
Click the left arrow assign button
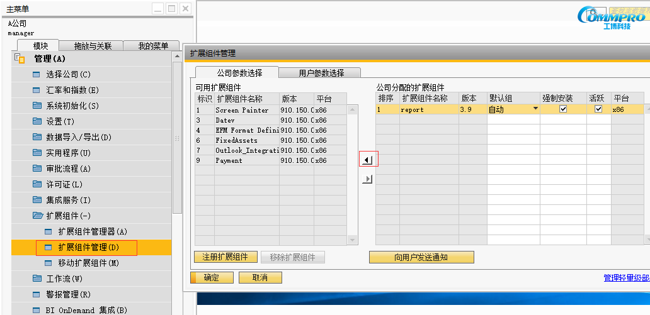(367, 160)
